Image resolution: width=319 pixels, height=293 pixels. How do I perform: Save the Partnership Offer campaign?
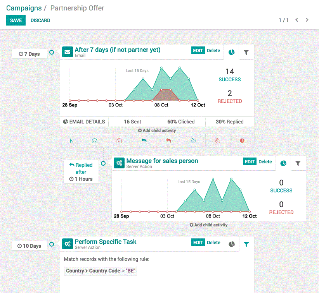(x=16, y=21)
